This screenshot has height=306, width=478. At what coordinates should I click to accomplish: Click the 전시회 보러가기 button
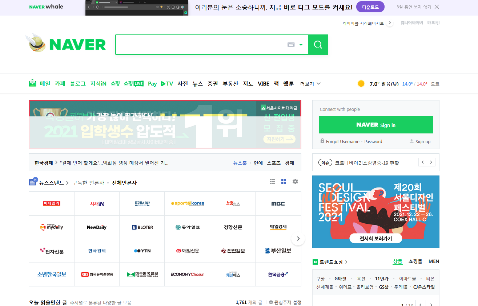point(376,239)
